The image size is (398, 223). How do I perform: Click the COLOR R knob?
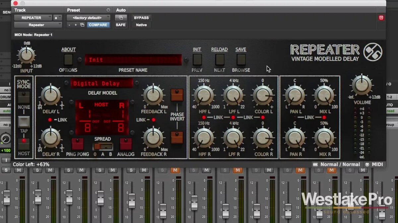click(x=263, y=138)
